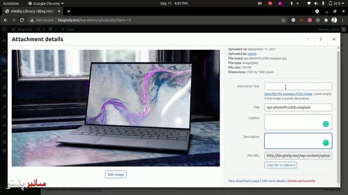Click the Grammarly icon in Description field
The width and height of the screenshot is (348, 195).
click(x=326, y=143)
